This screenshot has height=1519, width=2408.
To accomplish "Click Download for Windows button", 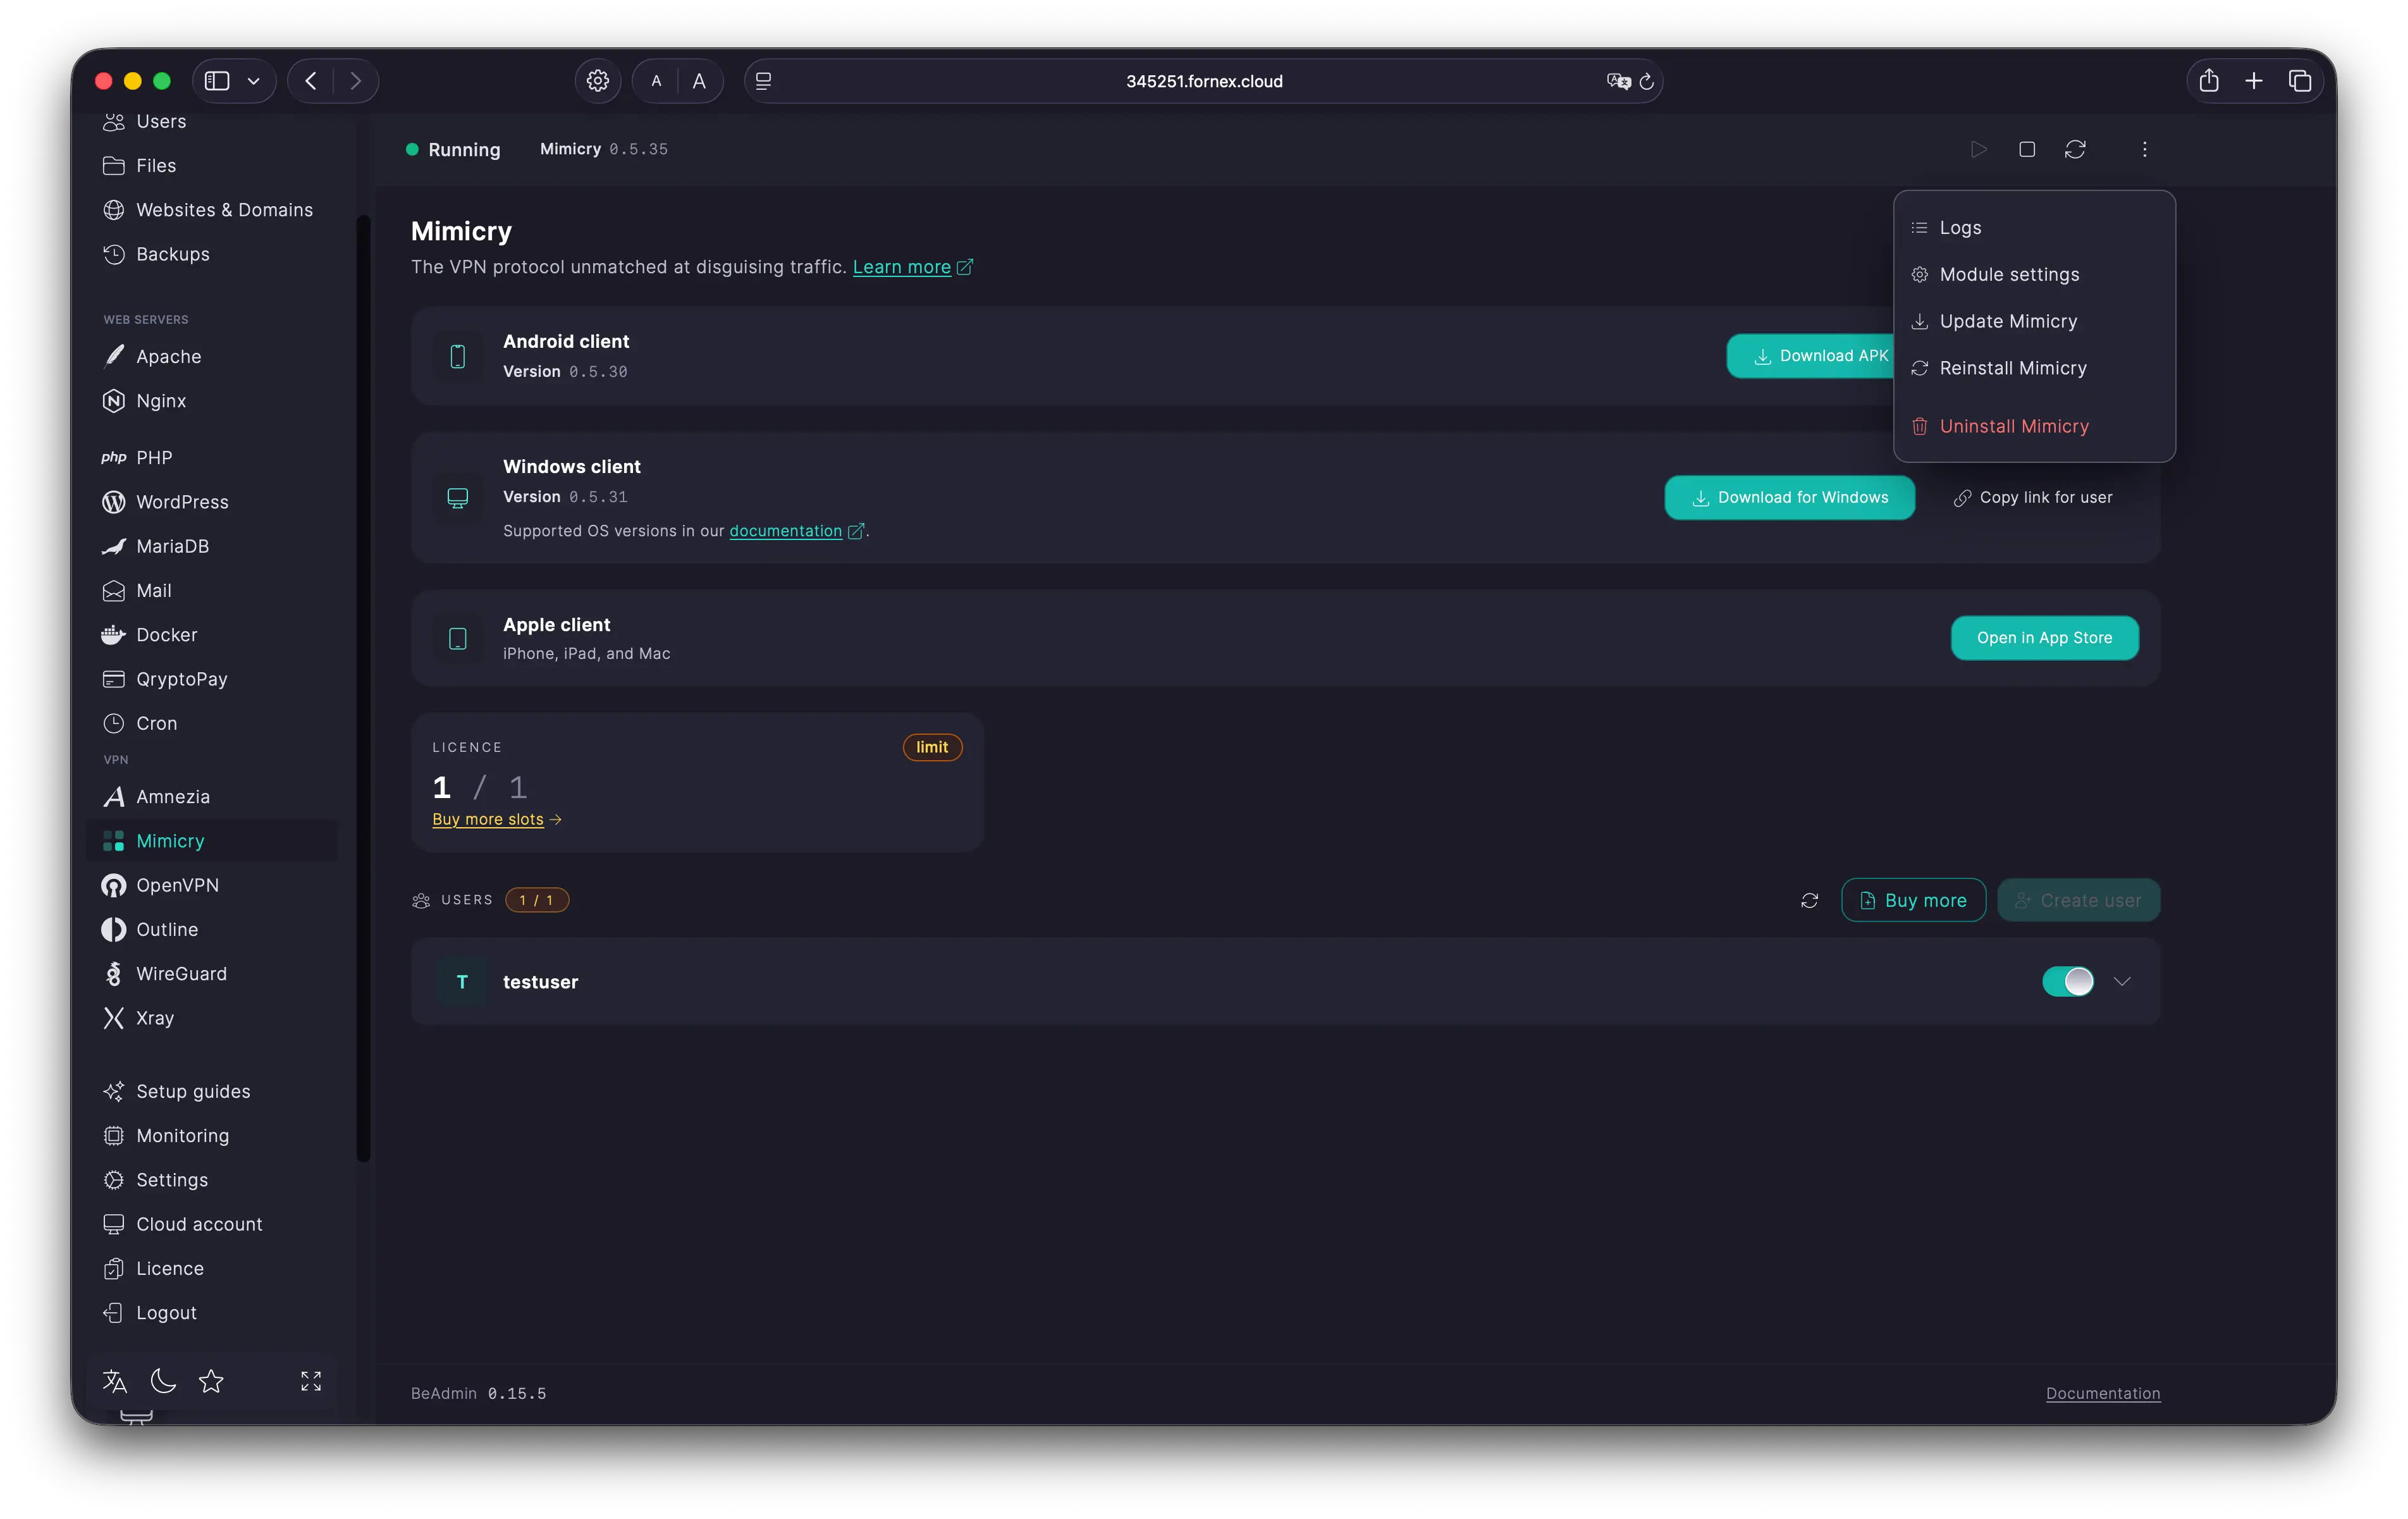I will [x=1789, y=497].
